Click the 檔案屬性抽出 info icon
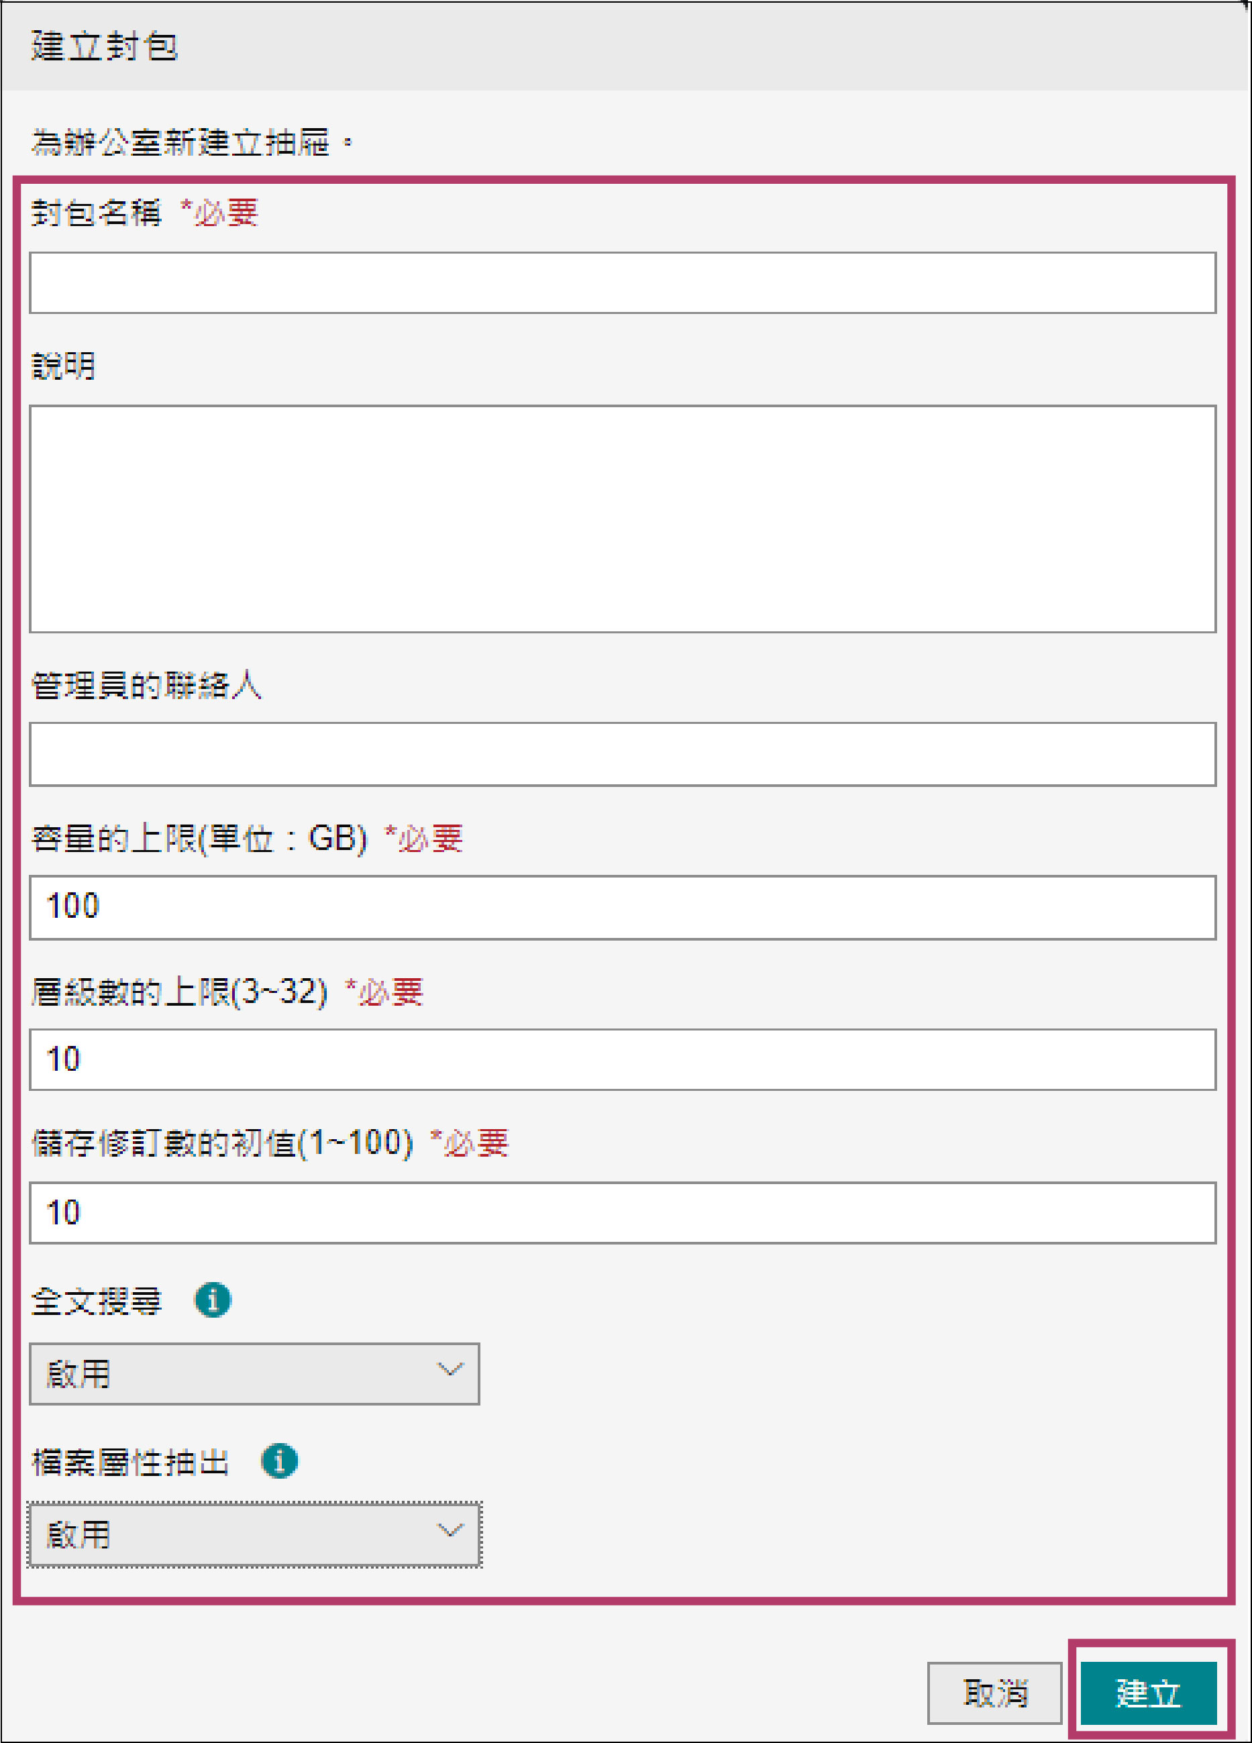This screenshot has height=1743, width=1252. [x=279, y=1461]
